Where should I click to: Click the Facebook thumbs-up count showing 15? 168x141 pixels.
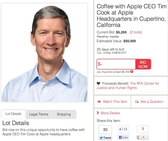pyautogui.click(x=123, y=129)
